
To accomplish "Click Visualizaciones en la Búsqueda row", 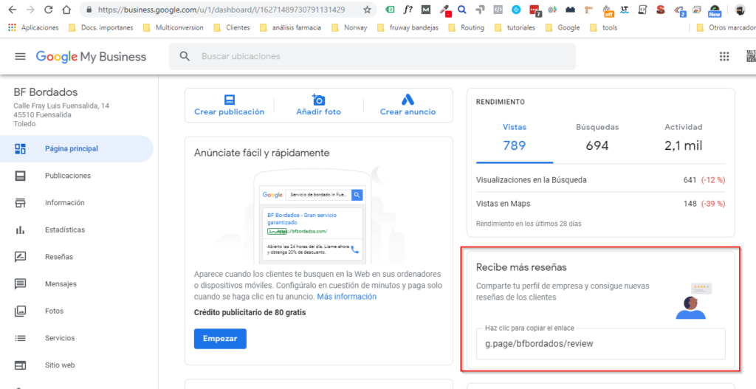I will pyautogui.click(x=601, y=180).
